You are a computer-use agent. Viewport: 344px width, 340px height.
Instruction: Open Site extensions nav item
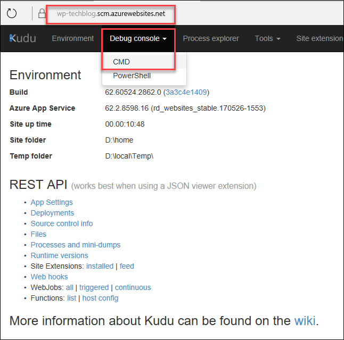[x=320, y=38]
